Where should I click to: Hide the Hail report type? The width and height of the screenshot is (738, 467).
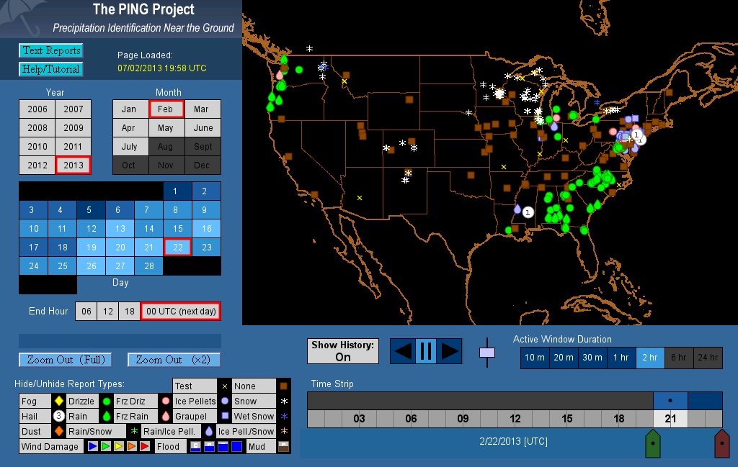tap(30, 416)
